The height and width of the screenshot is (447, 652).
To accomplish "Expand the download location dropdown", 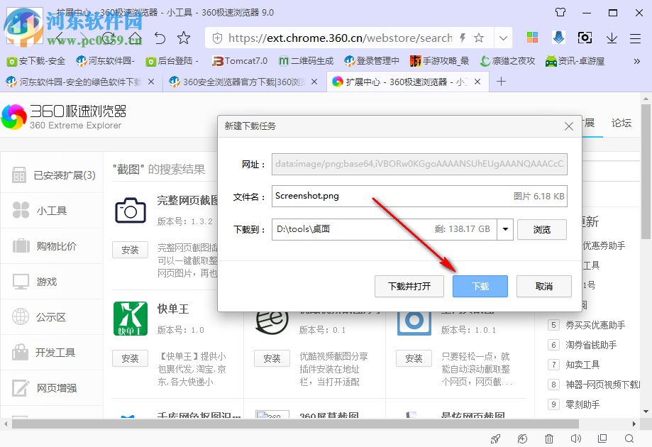I will (504, 228).
